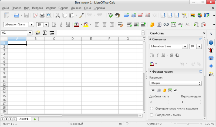Click the Export as PDF icon
216x127 pixels.
point(35,15)
